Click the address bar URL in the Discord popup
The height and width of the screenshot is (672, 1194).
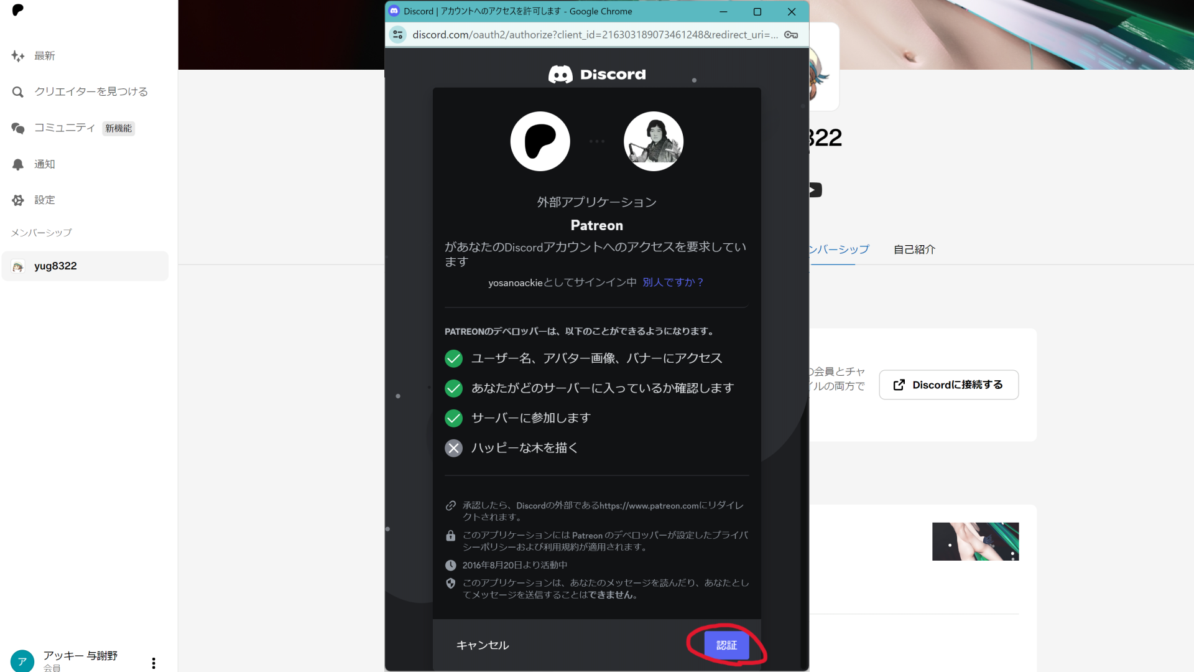coord(595,35)
